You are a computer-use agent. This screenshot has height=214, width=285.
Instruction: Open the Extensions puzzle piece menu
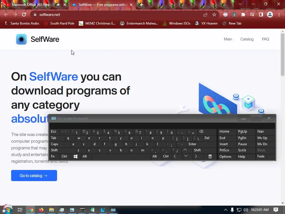coord(243,14)
